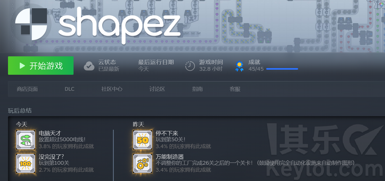Click the cloud status checkmark icon
The width and height of the screenshot is (385, 181).
click(x=89, y=66)
